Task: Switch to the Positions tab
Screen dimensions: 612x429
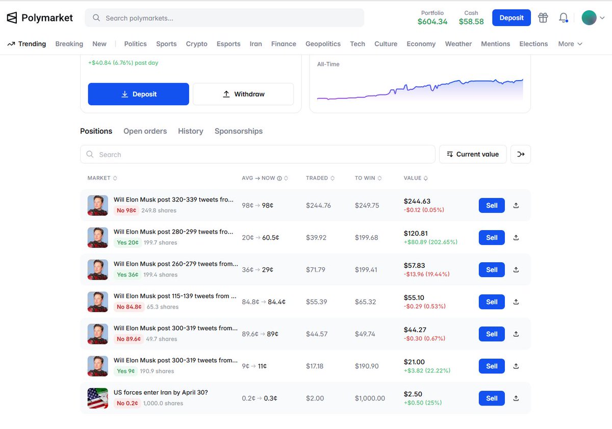Action: pyautogui.click(x=96, y=131)
